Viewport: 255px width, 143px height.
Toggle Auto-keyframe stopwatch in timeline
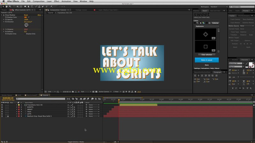(x=96, y=99)
